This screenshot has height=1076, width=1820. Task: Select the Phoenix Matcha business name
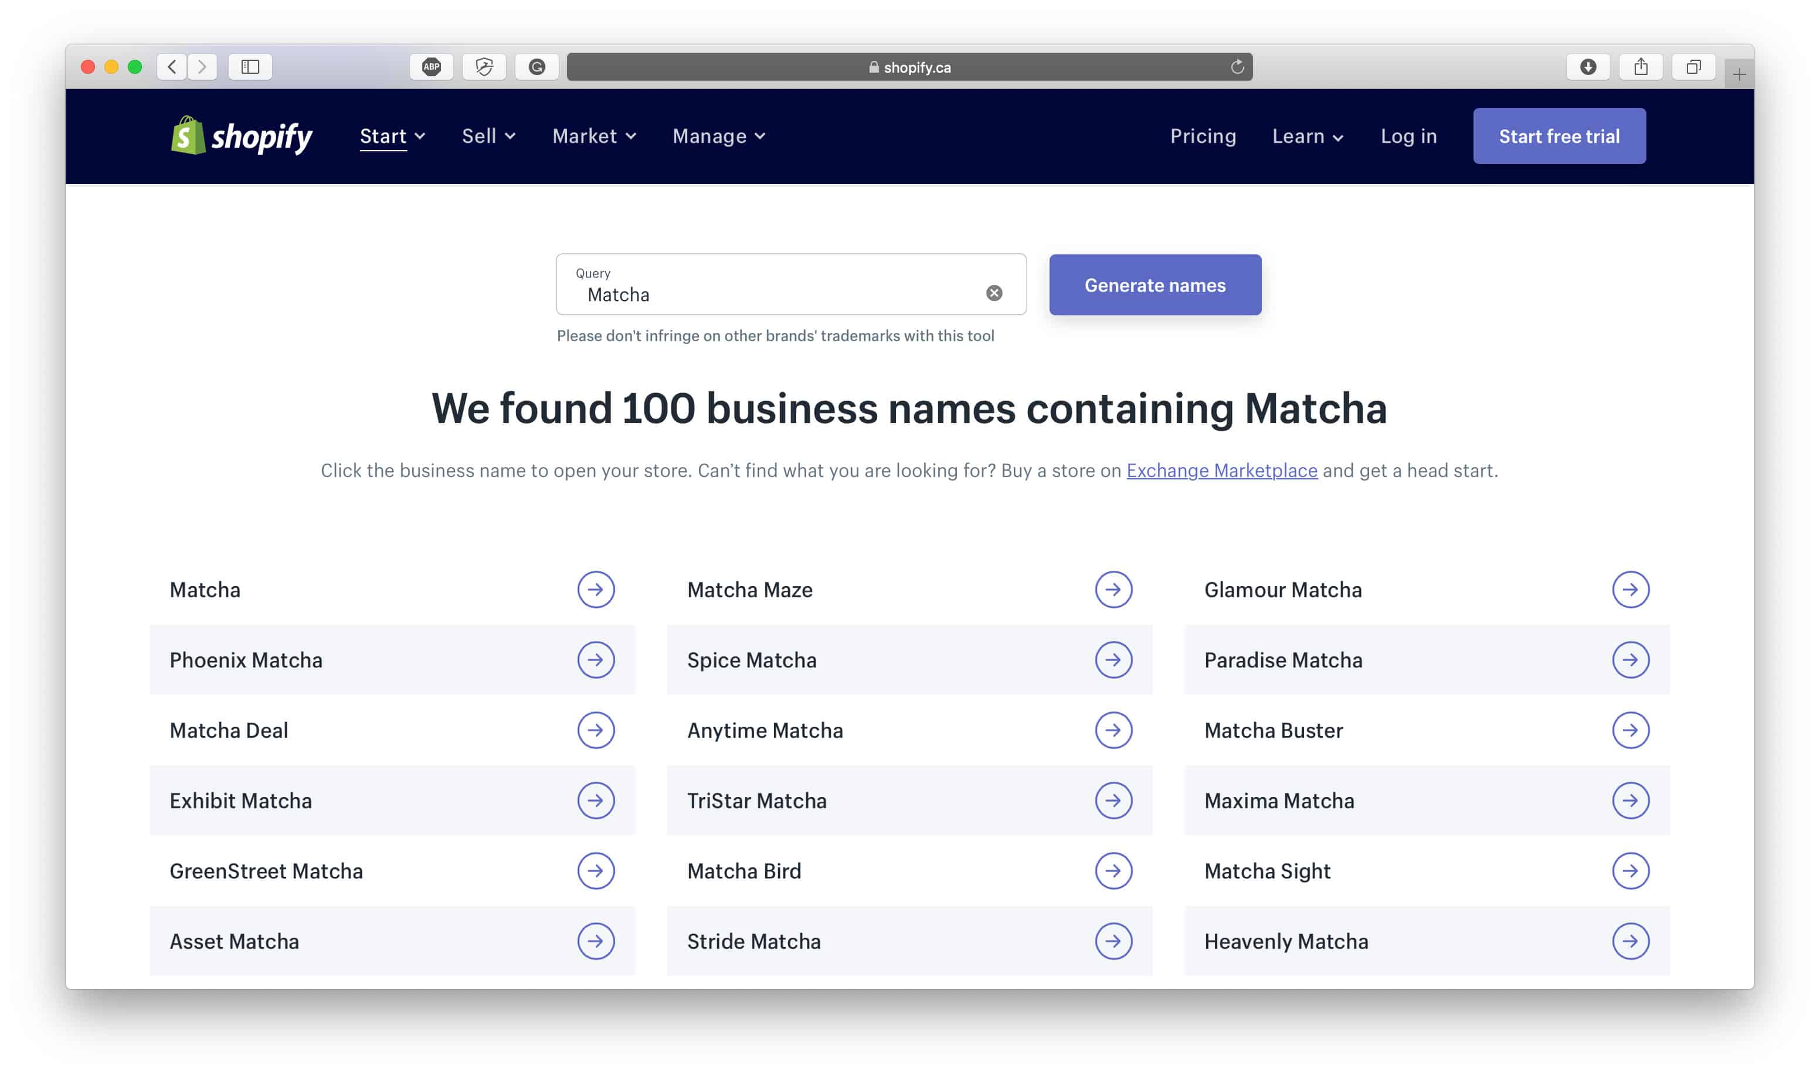click(x=246, y=660)
